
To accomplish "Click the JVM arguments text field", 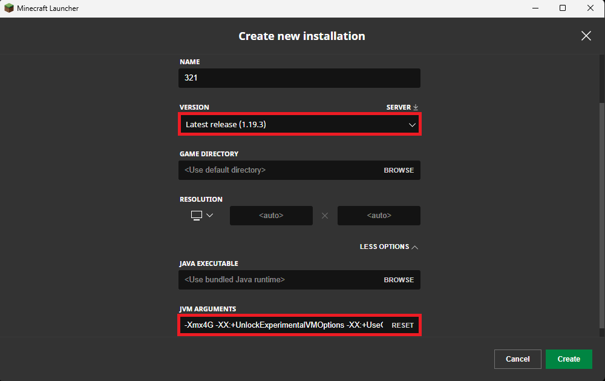I will (x=284, y=325).
